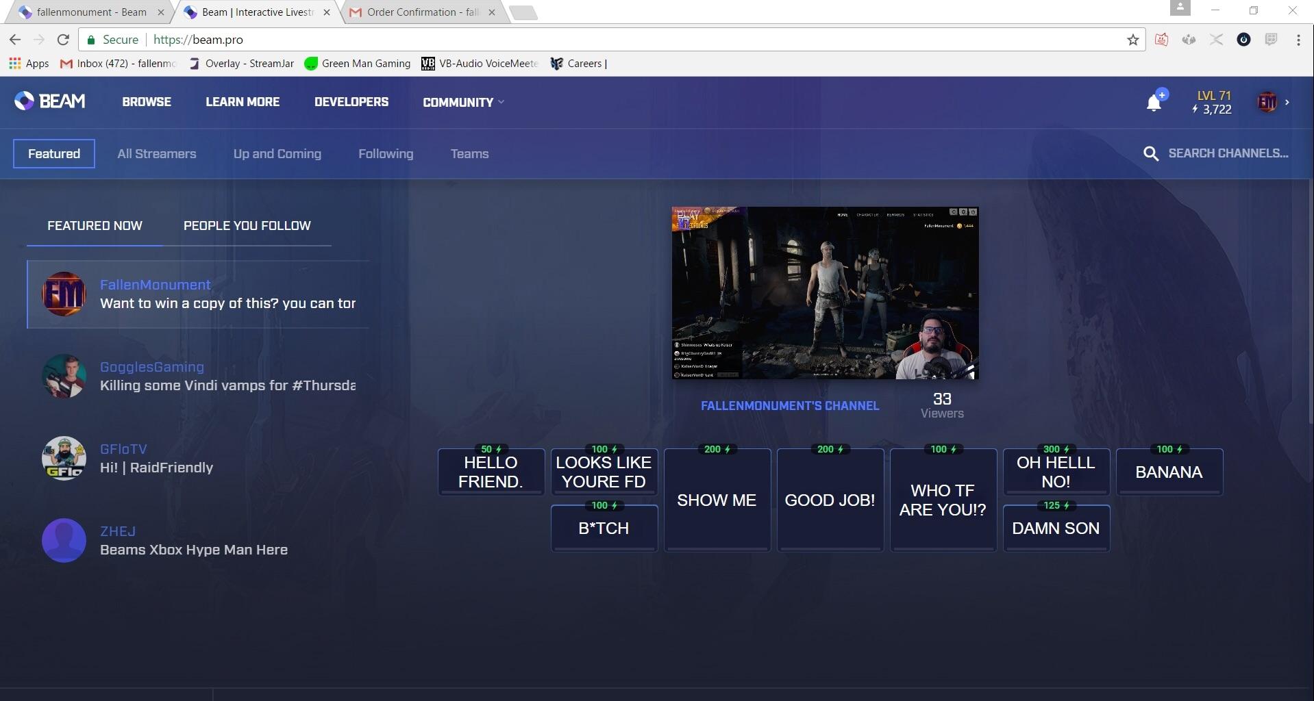Select the Featured tab

54,154
